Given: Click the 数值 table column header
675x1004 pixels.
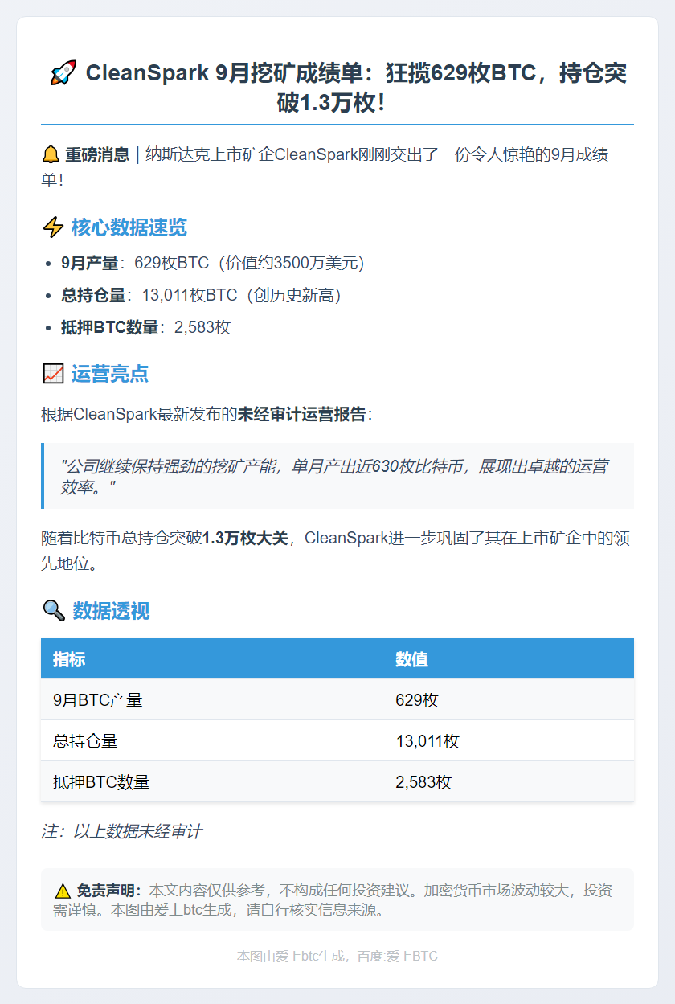Looking at the screenshot, I should (x=411, y=659).
